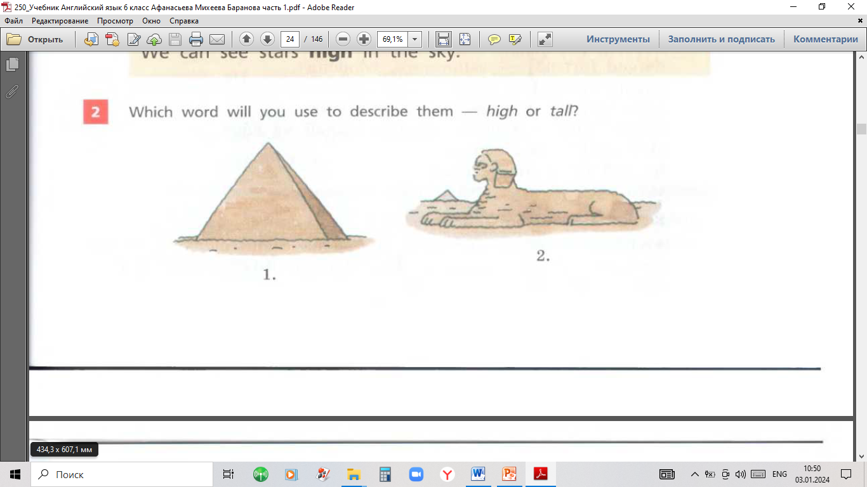
Task: Open the zoom percentage dropdown
Action: 414,39
